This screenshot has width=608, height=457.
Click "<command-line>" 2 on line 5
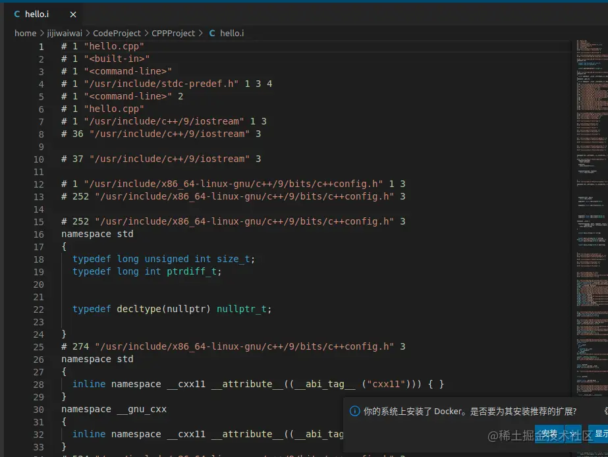[x=133, y=96]
